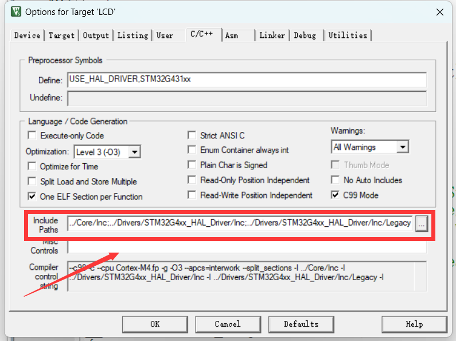Open Include Paths browse button
Viewport: 456px width, 341px height.
pyautogui.click(x=422, y=224)
